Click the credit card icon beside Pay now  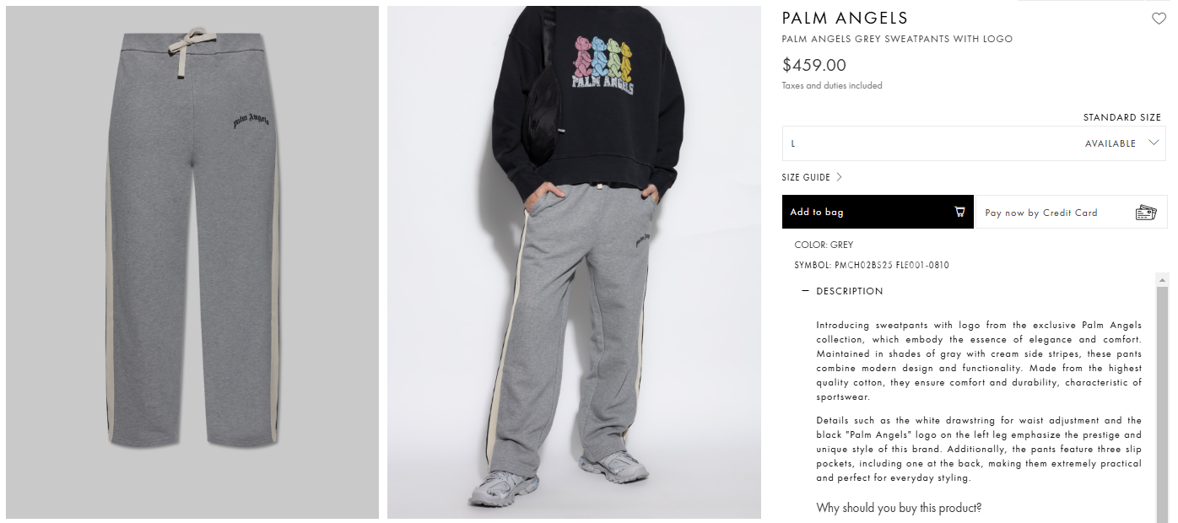[1145, 213]
